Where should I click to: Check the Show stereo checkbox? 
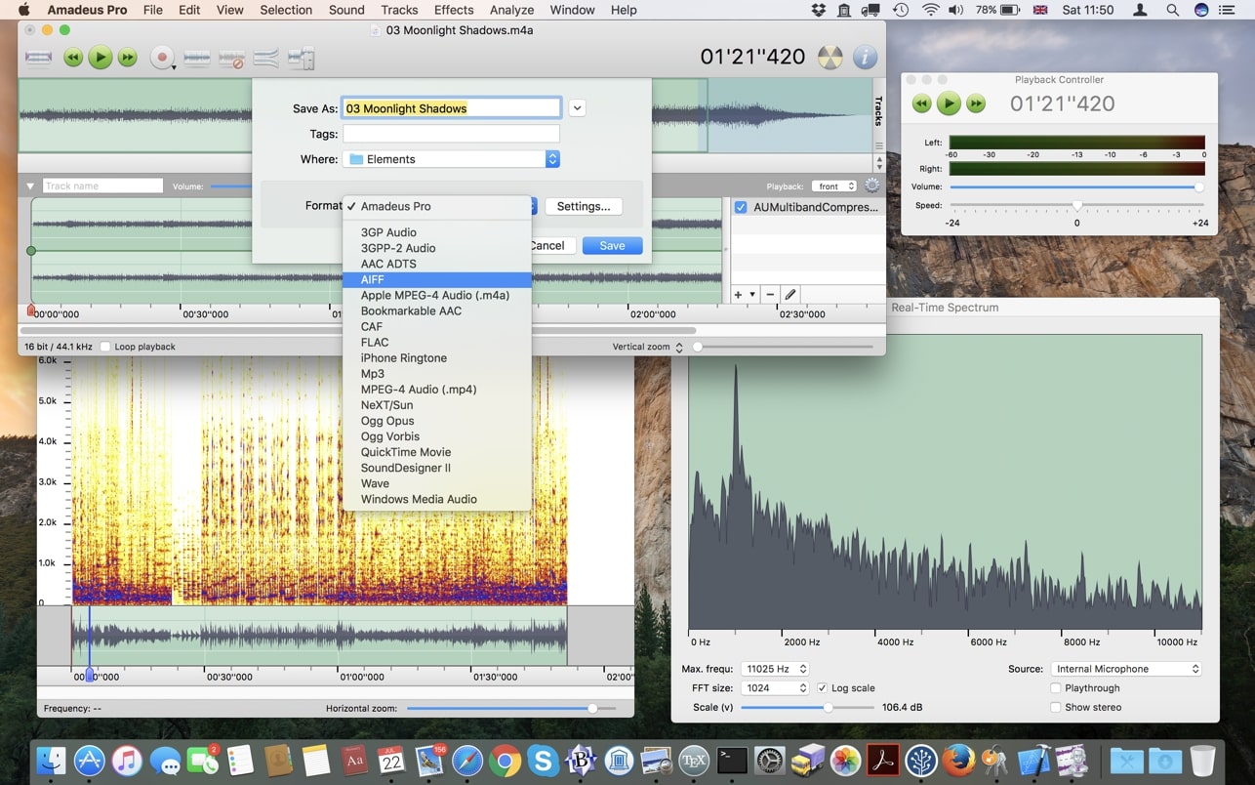pyautogui.click(x=1055, y=707)
